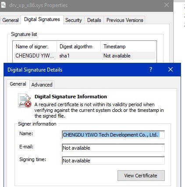
Task: Click the 'Signing time:' label
Action: 33,159
